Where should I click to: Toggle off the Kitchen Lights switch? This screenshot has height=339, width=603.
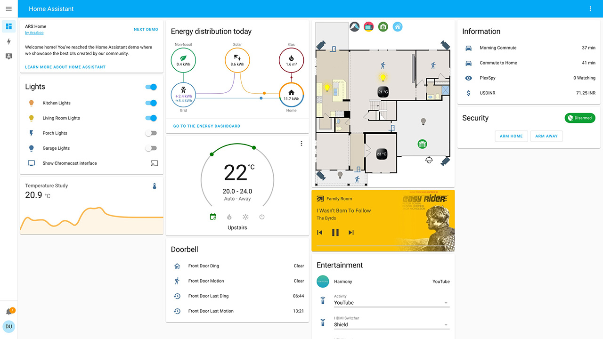pos(151,103)
